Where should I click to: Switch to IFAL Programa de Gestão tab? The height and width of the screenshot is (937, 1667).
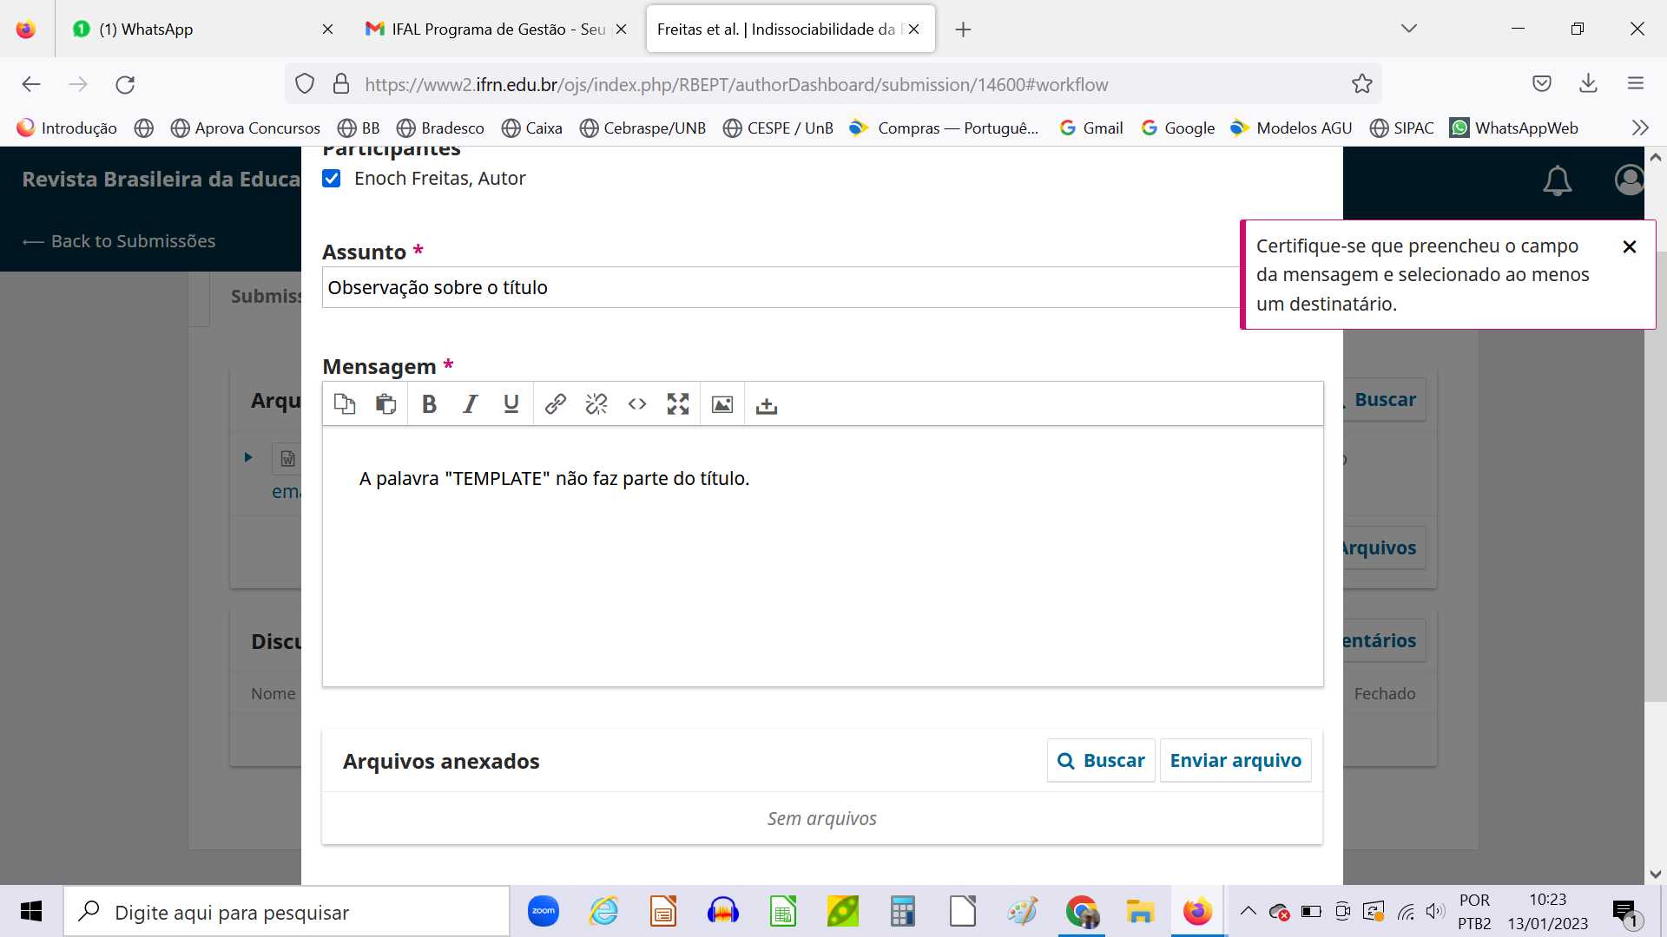pyautogui.click(x=486, y=29)
